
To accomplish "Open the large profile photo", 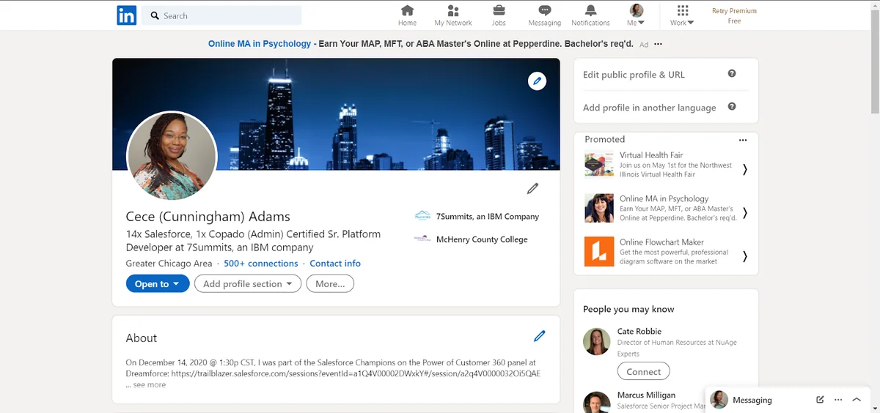I will [172, 156].
